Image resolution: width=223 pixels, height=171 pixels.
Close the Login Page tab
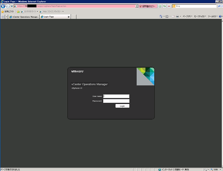pos(68,17)
